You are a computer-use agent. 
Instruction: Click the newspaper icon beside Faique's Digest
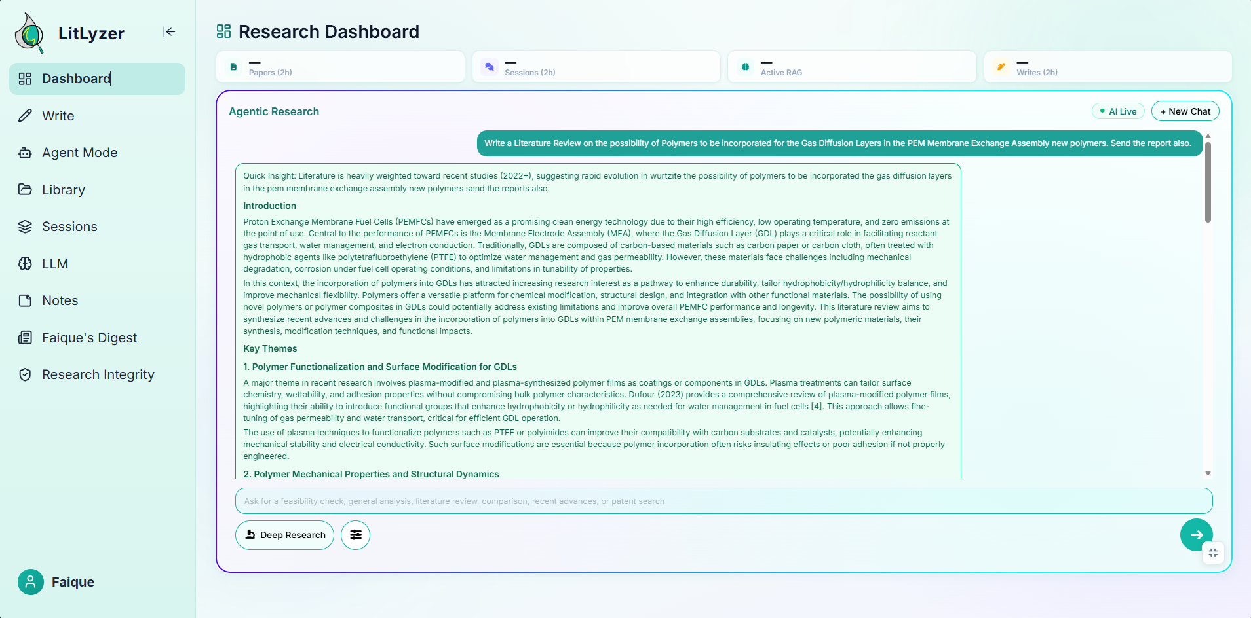point(25,338)
